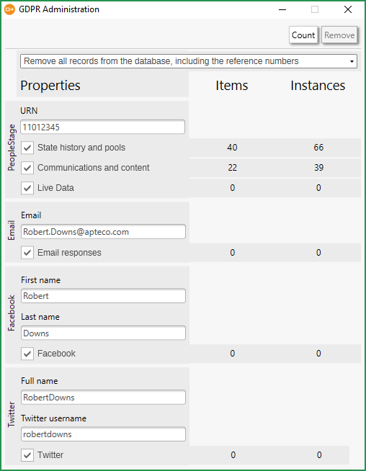Click the vertical Twitter section label
This screenshot has height=471, width=366.
(11, 414)
